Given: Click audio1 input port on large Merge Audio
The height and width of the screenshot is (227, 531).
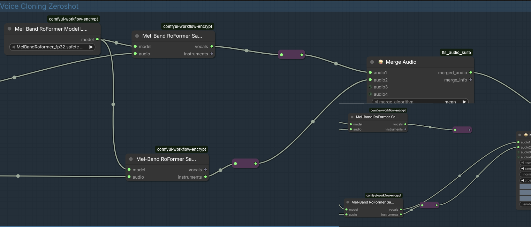Looking at the screenshot, I should coord(370,72).
